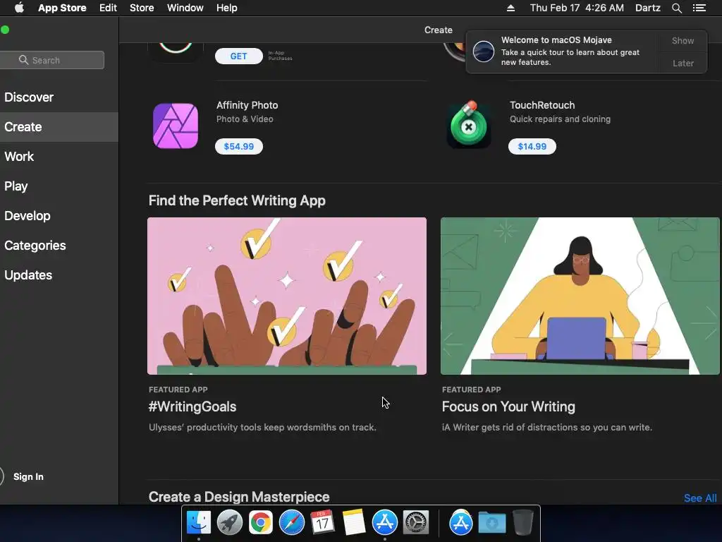This screenshot has width=722, height=542.
Task: Click the Create a Design Masterpiece heading
Action: [239, 497]
